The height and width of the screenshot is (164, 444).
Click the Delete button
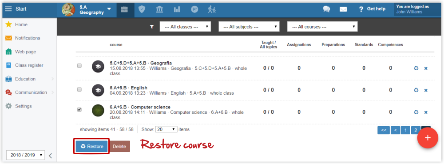119,146
